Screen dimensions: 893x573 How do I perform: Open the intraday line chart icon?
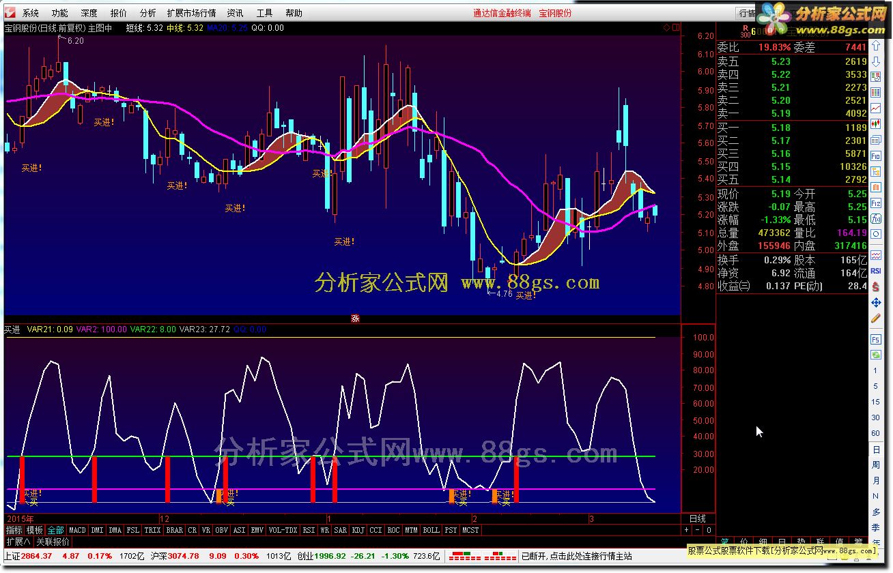point(876,107)
